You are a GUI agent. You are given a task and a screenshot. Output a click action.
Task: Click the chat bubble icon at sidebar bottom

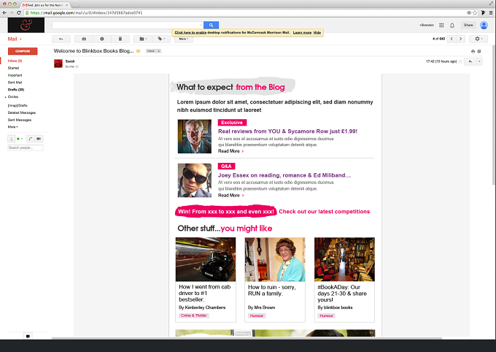[28, 336]
